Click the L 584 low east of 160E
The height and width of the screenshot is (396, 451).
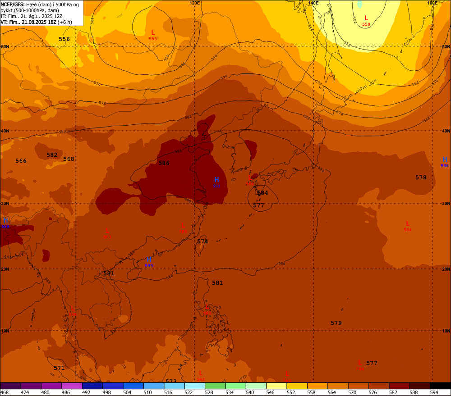click(408, 226)
